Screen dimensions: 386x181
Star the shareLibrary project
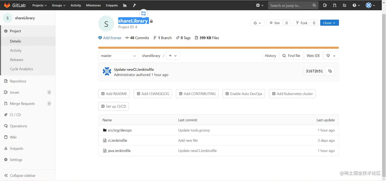(275, 23)
